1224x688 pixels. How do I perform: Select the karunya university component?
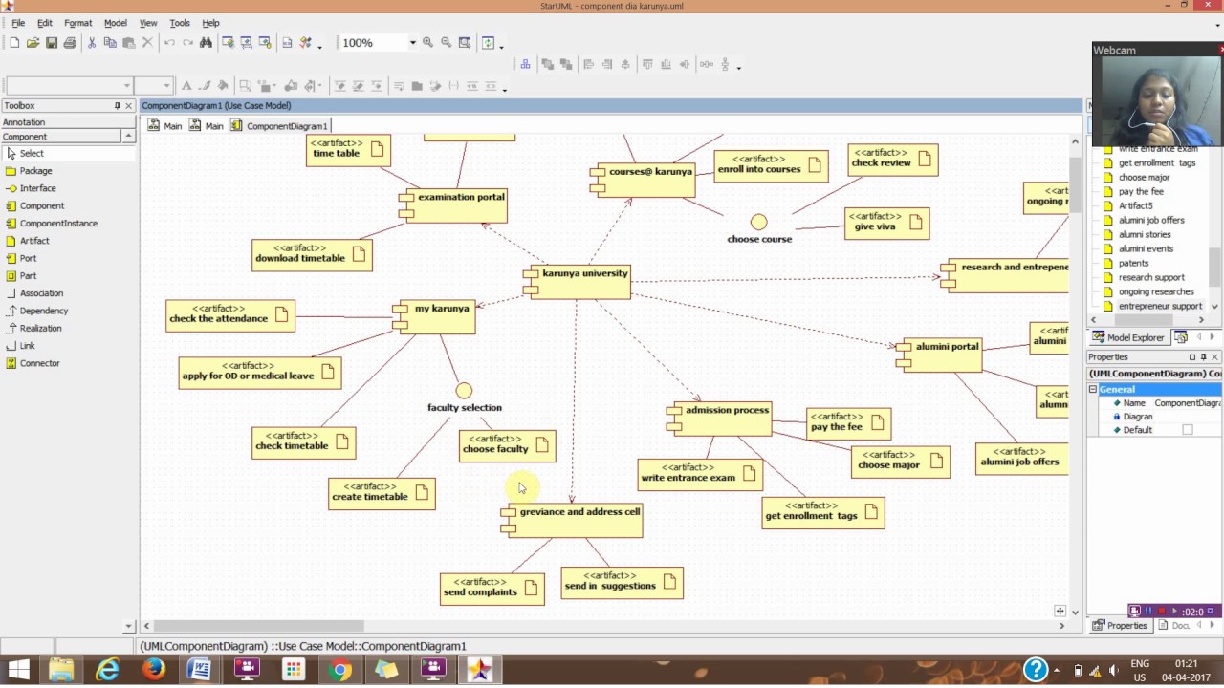[578, 282]
